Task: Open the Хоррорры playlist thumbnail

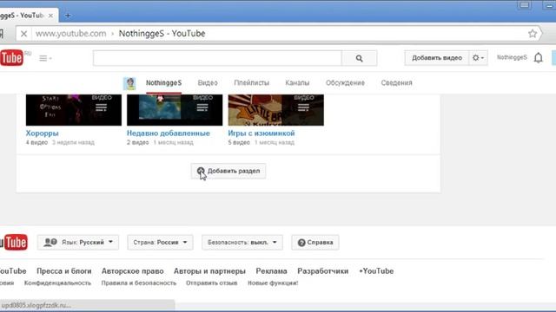Action: pos(74,110)
